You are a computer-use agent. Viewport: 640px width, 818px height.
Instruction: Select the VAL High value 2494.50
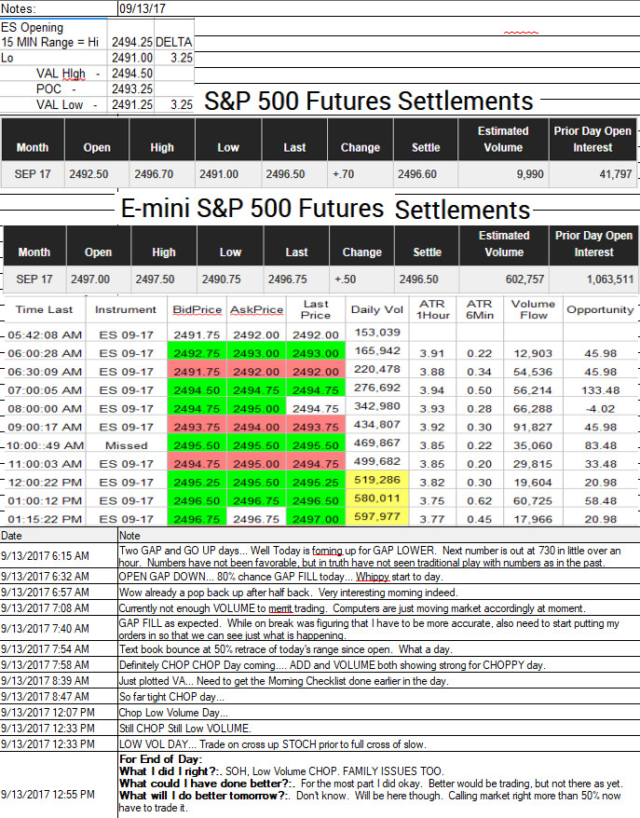coord(132,74)
